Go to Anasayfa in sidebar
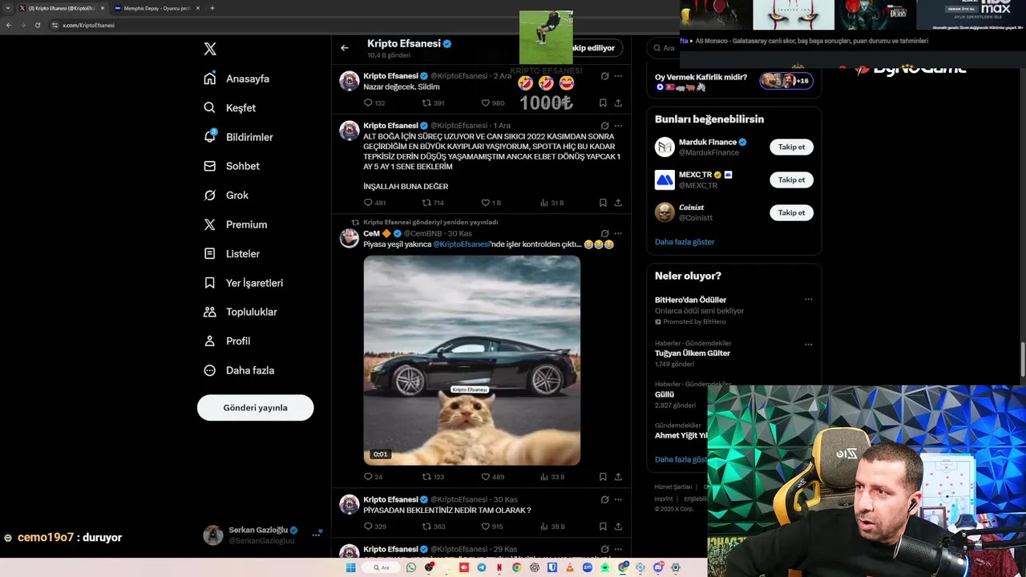Image resolution: width=1026 pixels, height=577 pixels. 236,79
